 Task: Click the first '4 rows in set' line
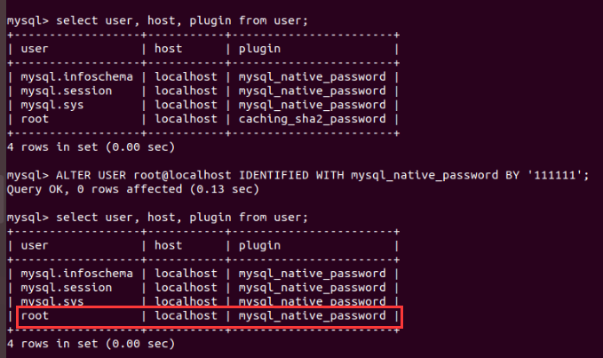click(x=91, y=147)
